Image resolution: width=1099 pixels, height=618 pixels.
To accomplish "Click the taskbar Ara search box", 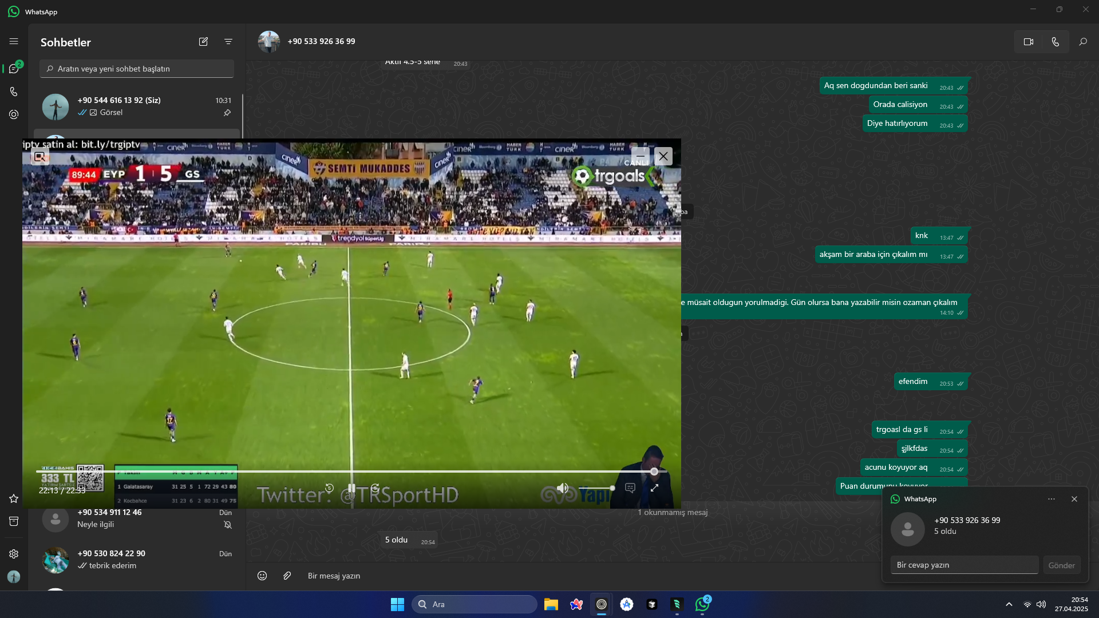I will 475,604.
